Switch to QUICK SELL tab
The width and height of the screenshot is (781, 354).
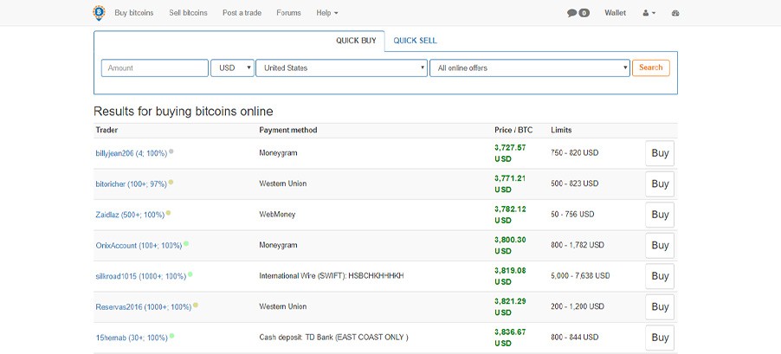(x=415, y=41)
